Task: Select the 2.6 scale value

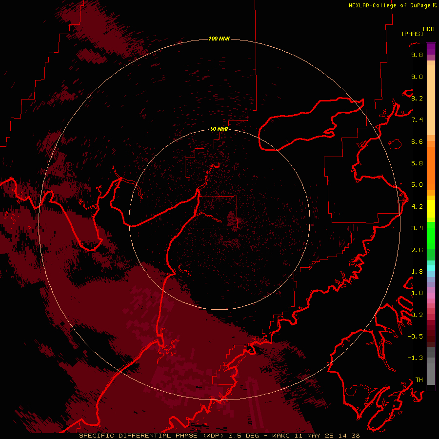Action: [417, 250]
